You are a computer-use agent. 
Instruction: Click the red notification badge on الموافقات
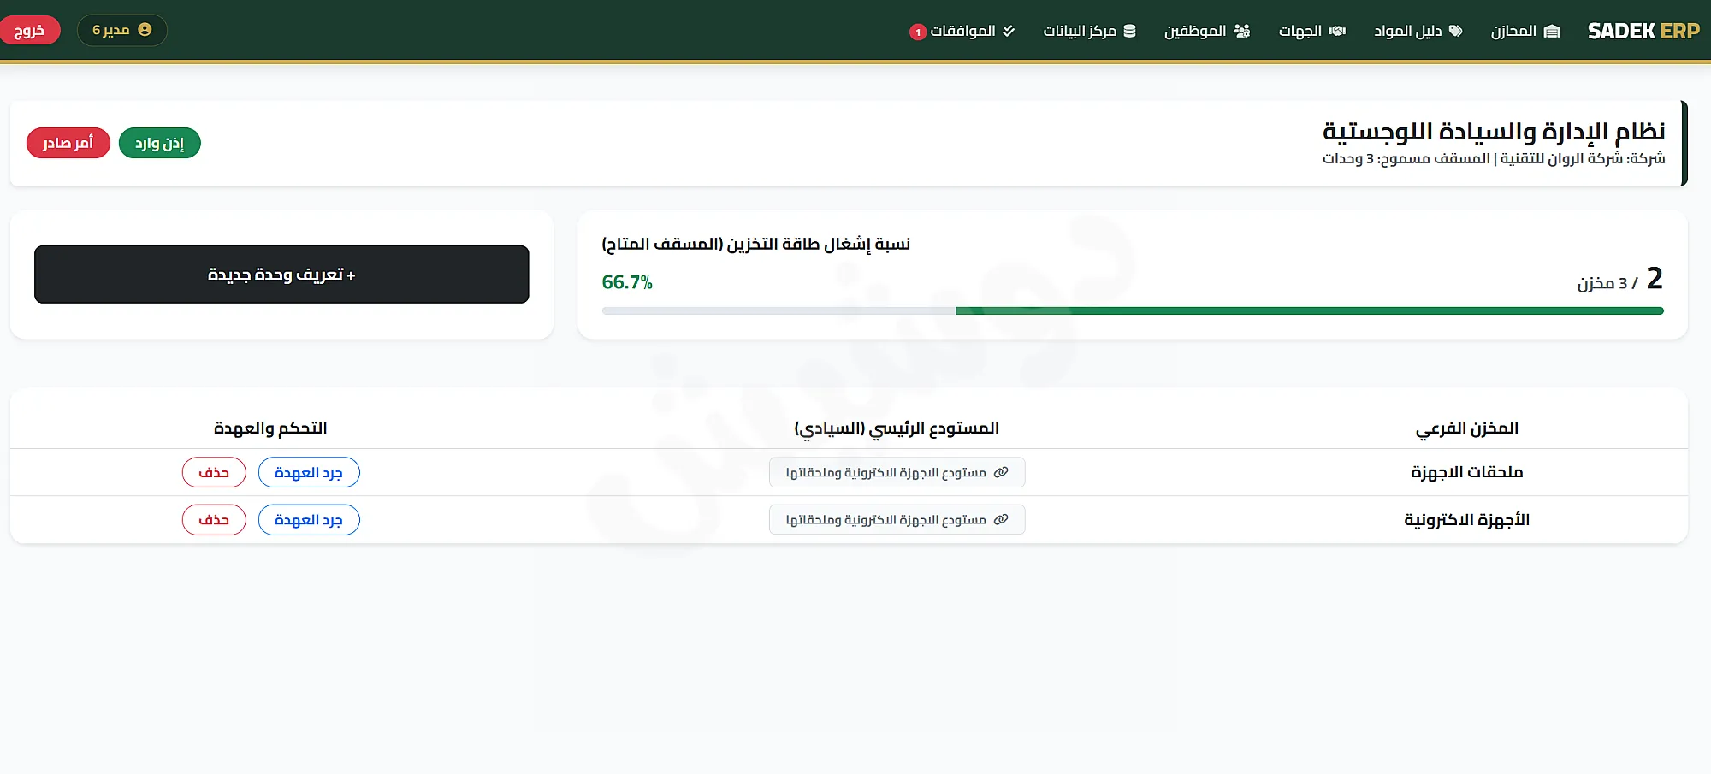(x=918, y=32)
